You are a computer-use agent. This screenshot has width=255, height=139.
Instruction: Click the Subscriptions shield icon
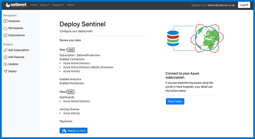click(5, 35)
